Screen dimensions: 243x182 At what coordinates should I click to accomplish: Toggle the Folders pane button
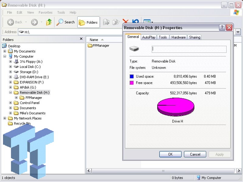88,22
